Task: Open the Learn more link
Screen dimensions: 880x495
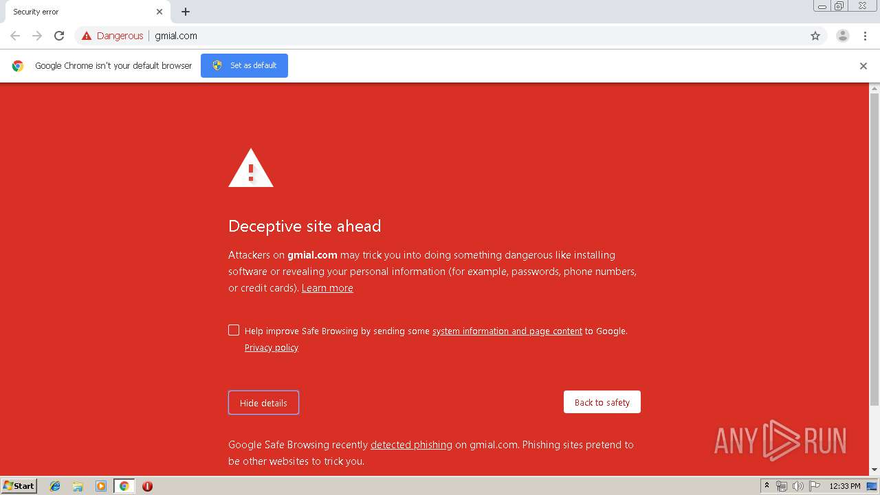Action: click(327, 288)
